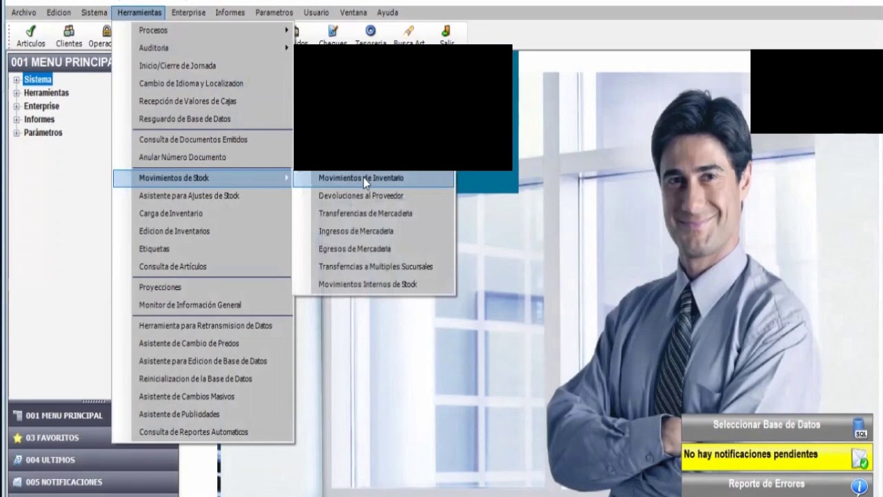Open the Sistema menu in menu bar
Screen dimensions: 883x497
(95, 12)
